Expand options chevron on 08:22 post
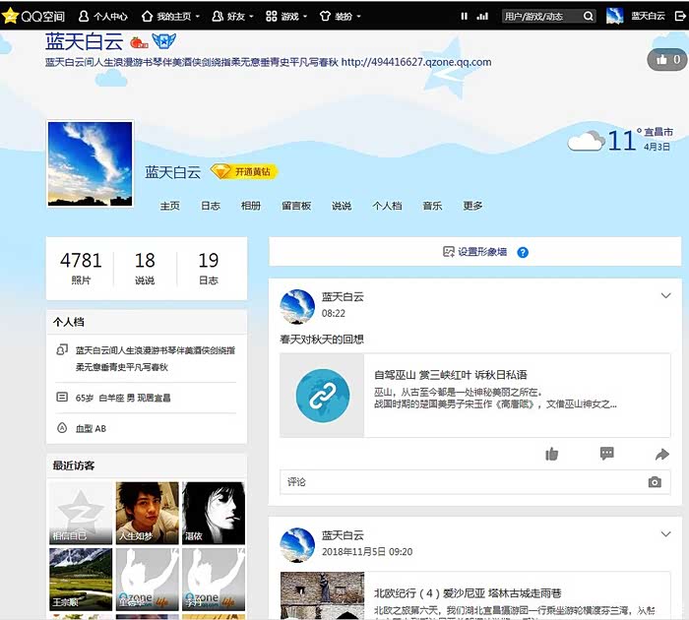The image size is (689, 620). (665, 296)
